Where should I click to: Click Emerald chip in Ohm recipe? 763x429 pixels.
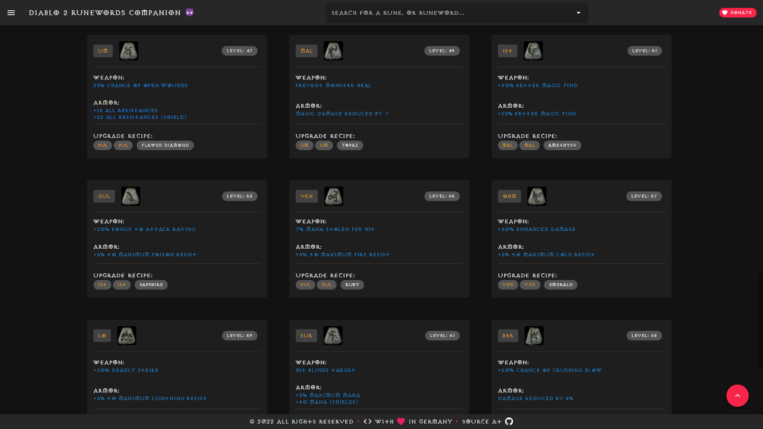[561, 285]
